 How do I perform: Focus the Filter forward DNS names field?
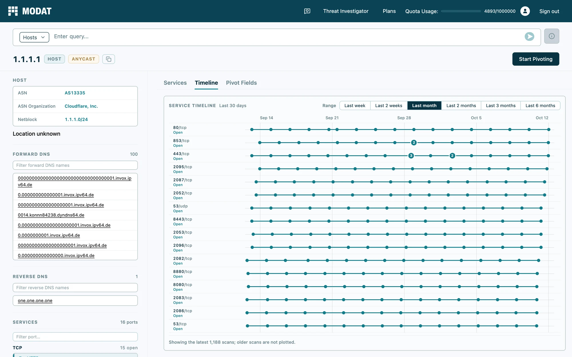click(75, 165)
